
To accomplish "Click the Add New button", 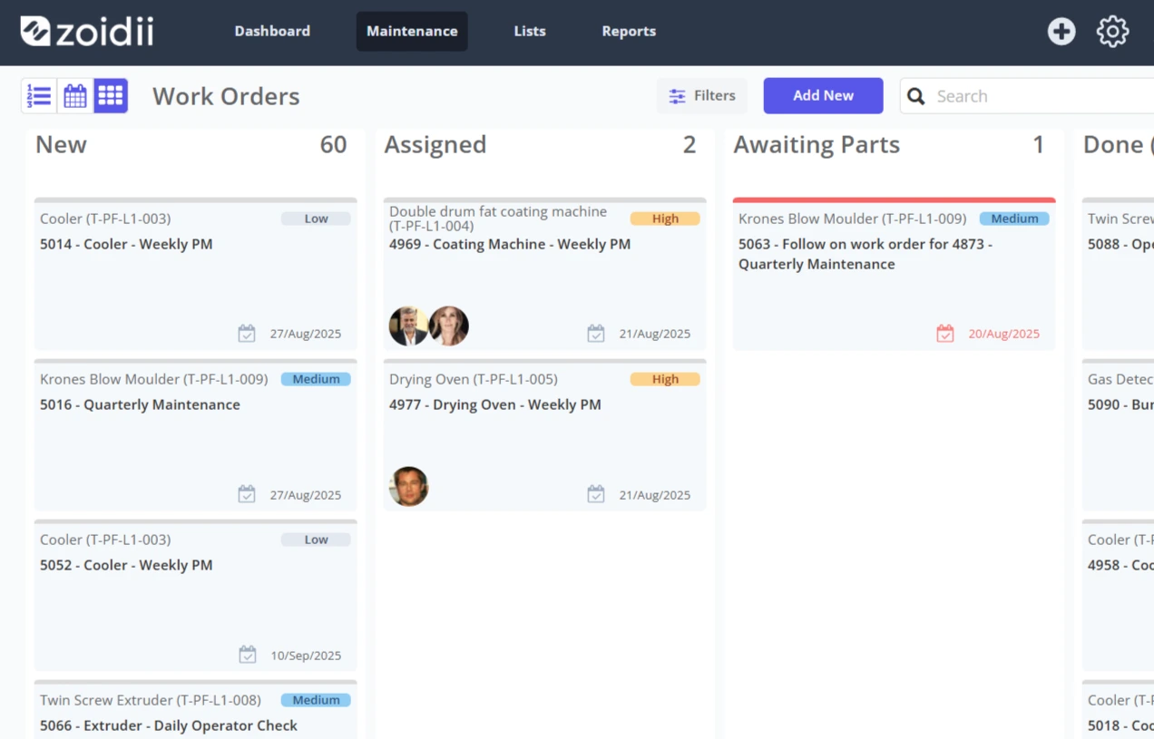I will click(823, 95).
